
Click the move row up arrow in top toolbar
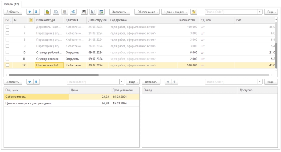(x=30, y=12)
